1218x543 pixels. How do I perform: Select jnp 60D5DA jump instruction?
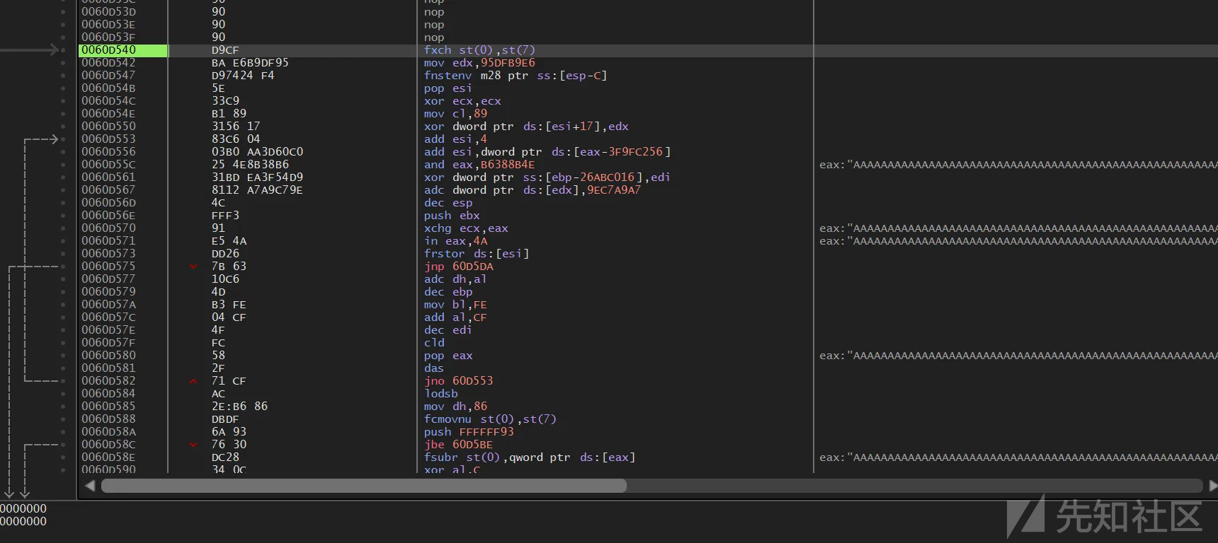[x=459, y=267]
